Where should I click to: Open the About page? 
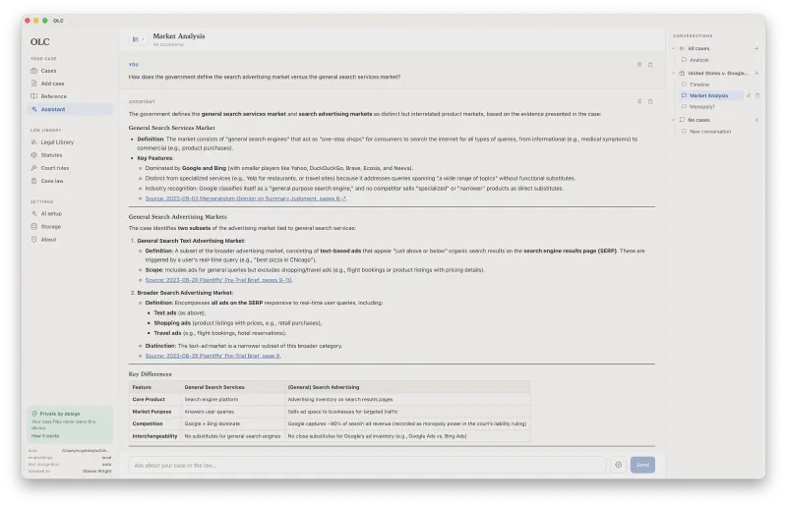(x=70, y=240)
